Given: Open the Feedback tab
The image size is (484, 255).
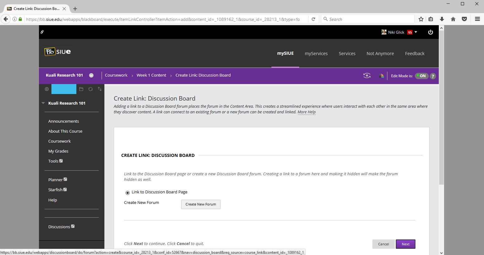Looking at the screenshot, I should (x=415, y=54).
